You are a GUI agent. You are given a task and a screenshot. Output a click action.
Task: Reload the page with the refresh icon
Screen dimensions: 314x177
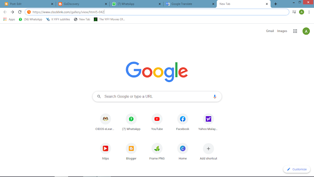click(x=20, y=12)
